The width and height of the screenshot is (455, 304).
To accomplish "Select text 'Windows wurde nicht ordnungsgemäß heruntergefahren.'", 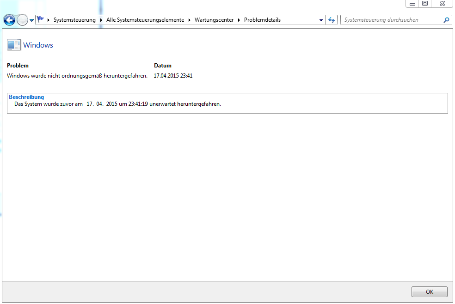I will [77, 76].
